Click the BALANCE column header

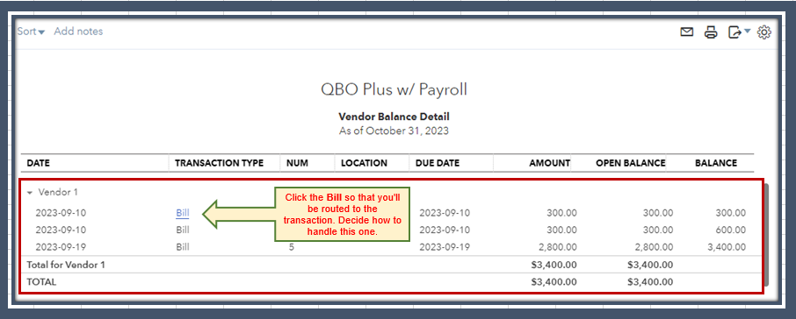(x=716, y=163)
